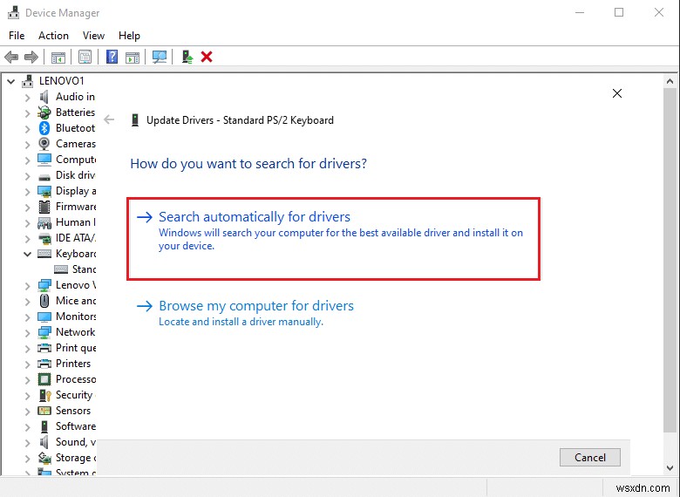The height and width of the screenshot is (497, 680).
Task: Open the Action menu
Action: (53, 36)
